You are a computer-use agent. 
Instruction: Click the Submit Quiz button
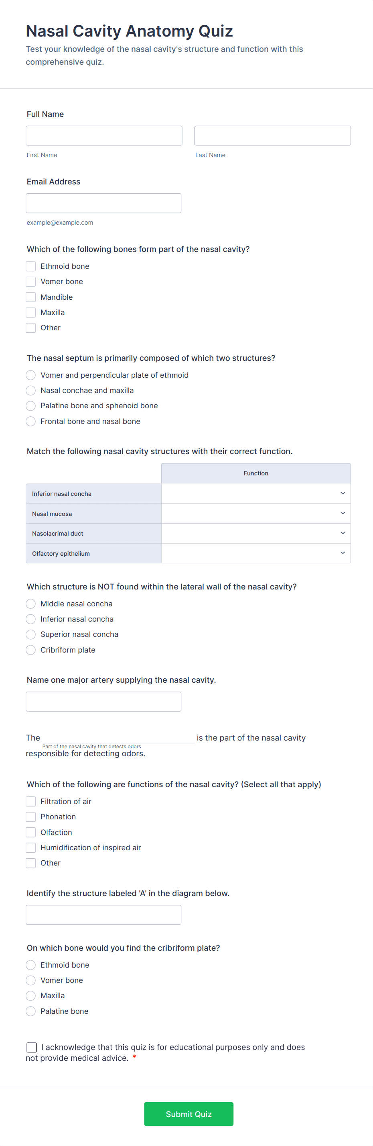pyautogui.click(x=188, y=1113)
